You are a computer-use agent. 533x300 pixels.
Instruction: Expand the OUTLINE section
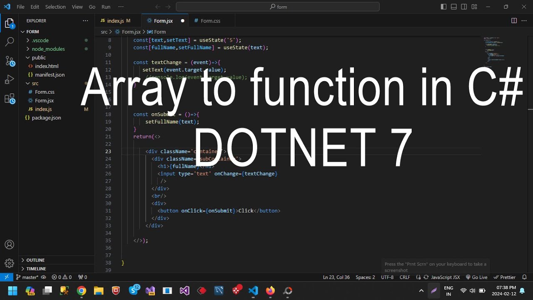[x=57, y=260]
